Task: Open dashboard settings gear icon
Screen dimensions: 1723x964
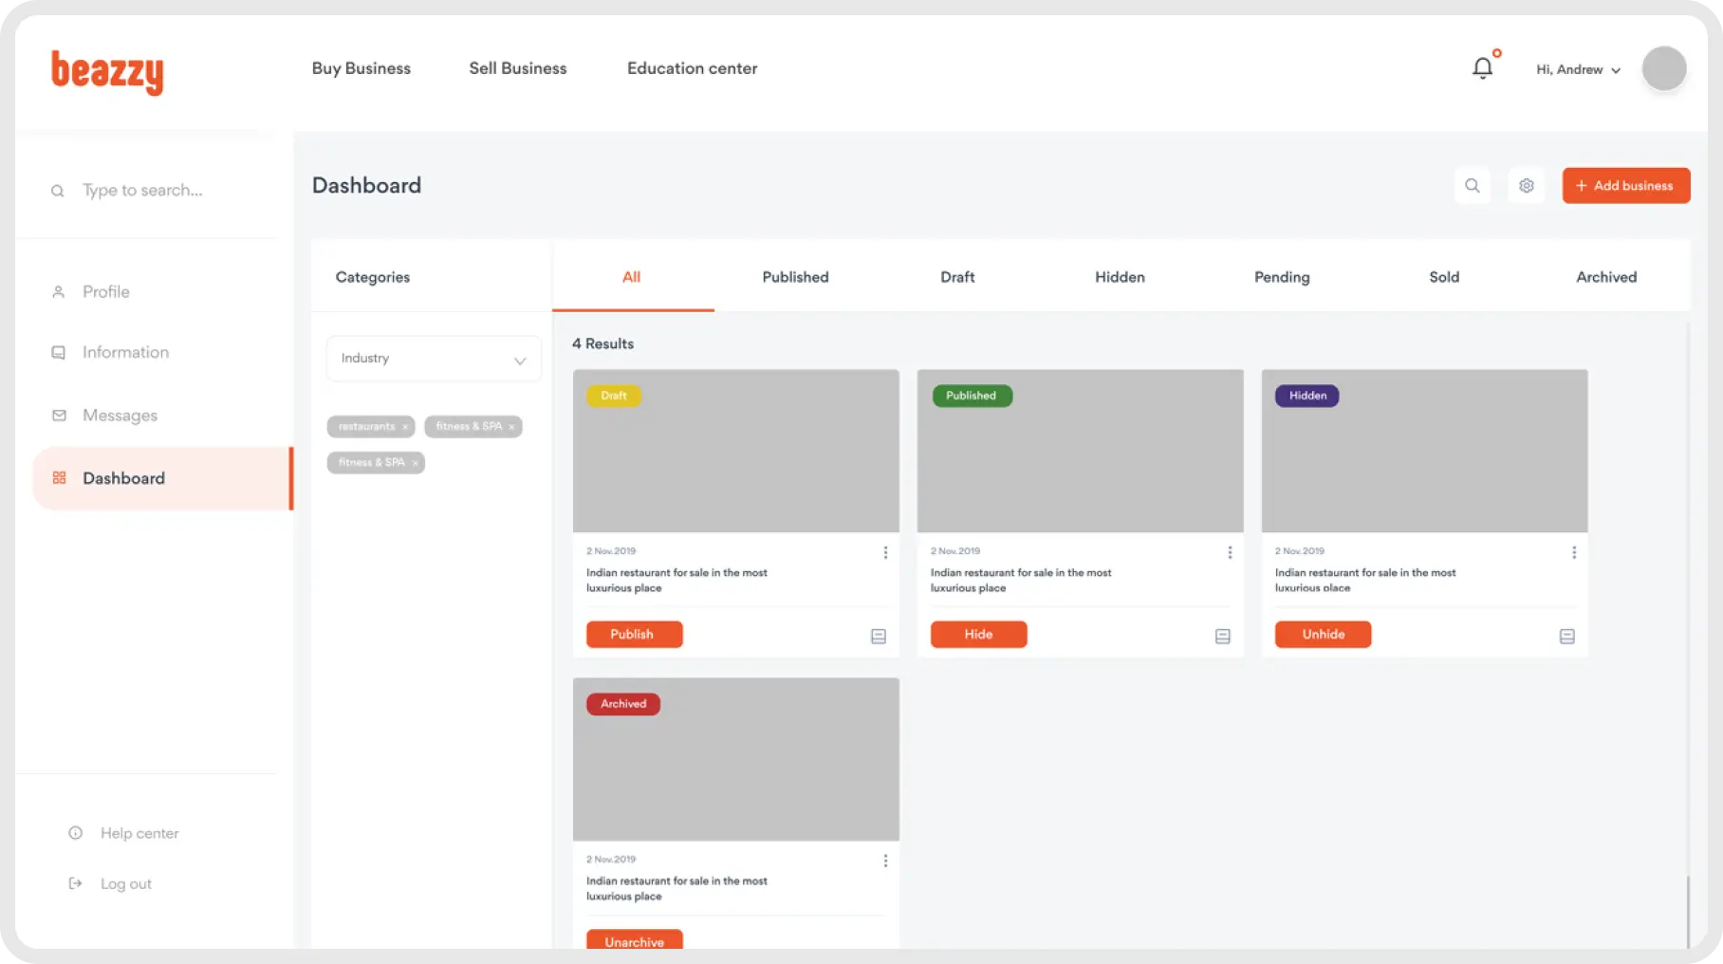Action: tap(1526, 186)
